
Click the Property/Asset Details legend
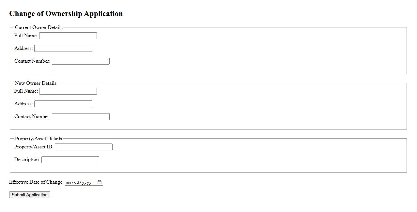click(x=39, y=139)
